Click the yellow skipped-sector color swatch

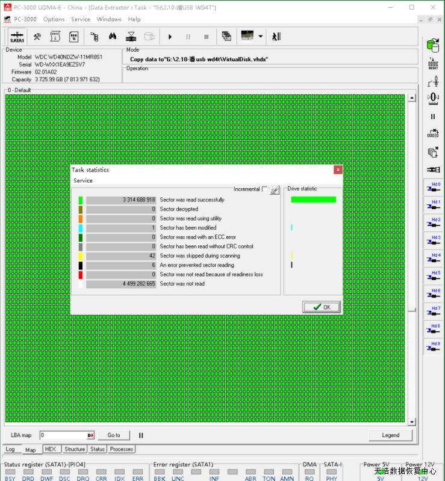coord(81,256)
